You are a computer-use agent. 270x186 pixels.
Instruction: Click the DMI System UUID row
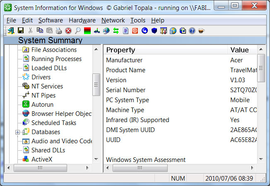pos(180,130)
